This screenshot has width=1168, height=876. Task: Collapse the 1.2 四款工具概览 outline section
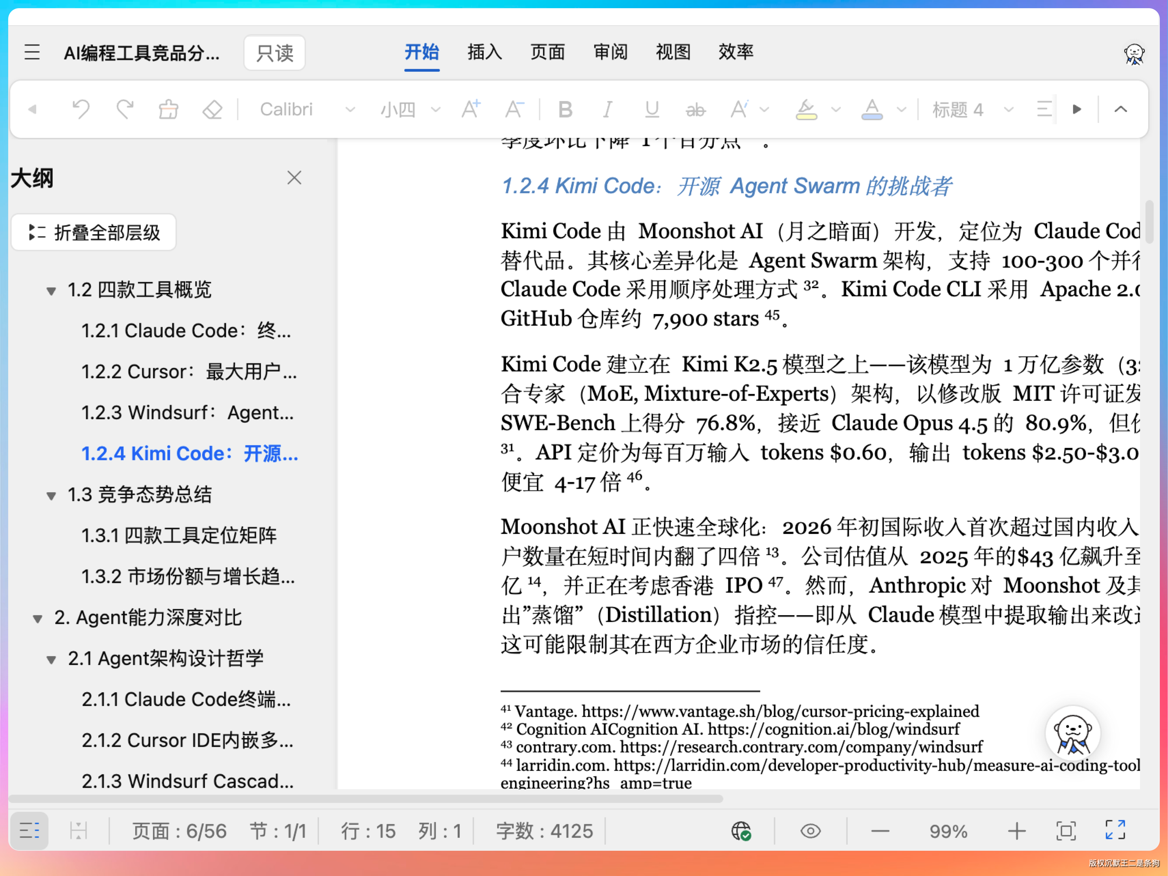51,290
